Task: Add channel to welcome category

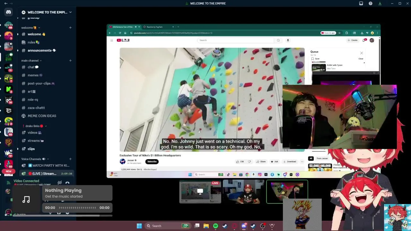Action: tap(70, 28)
